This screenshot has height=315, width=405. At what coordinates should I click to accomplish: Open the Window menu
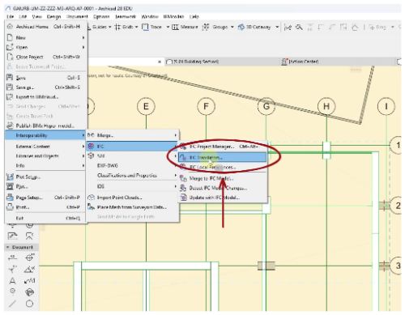(x=150, y=17)
